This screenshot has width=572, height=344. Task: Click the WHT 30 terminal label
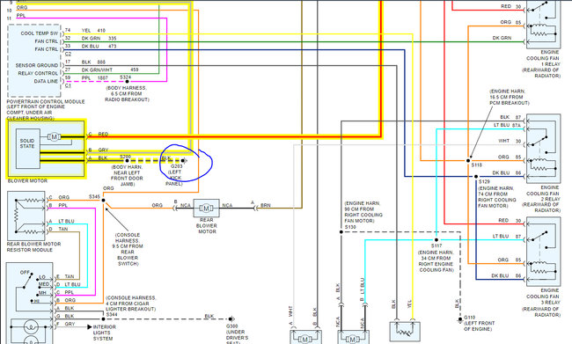[x=510, y=141]
